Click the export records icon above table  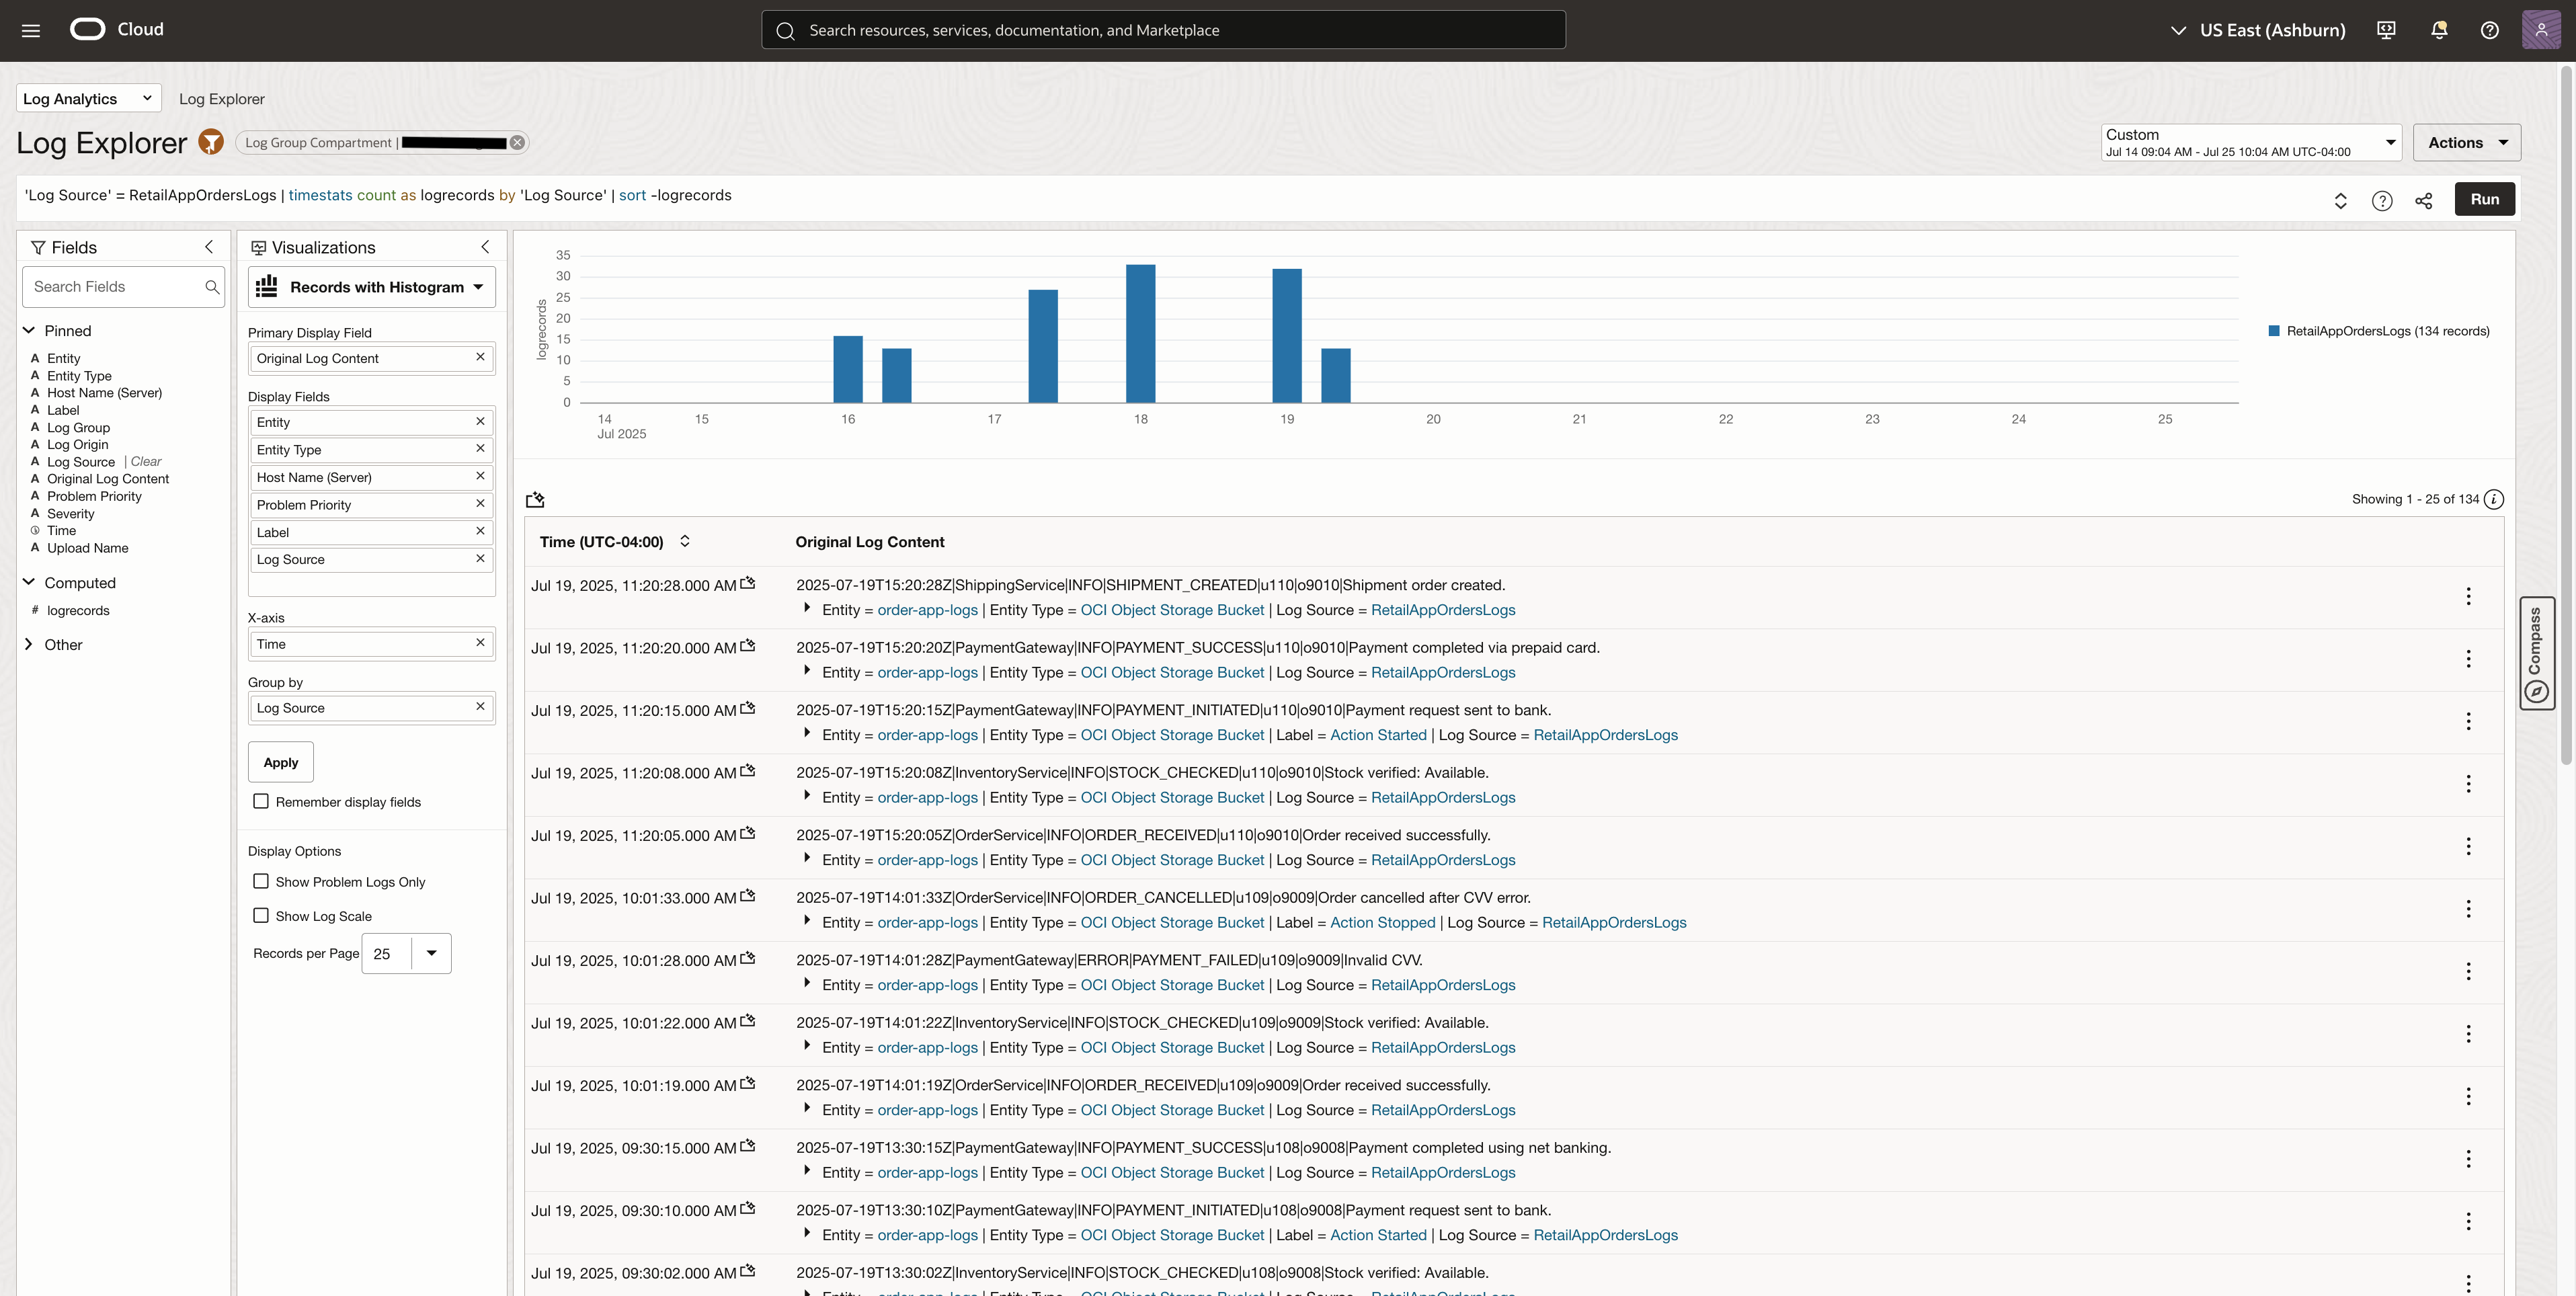tap(536, 499)
